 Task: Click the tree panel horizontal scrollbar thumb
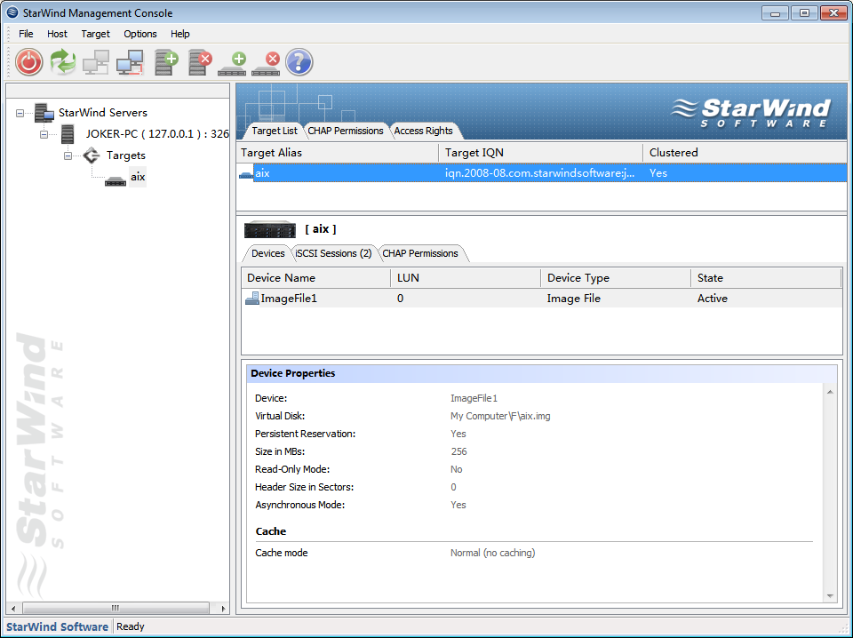pyautogui.click(x=116, y=608)
